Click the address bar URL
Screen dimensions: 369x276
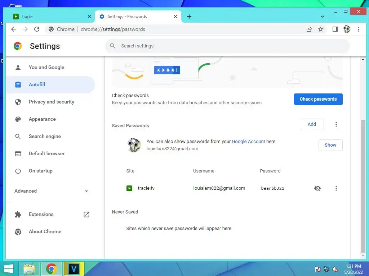tap(113, 29)
